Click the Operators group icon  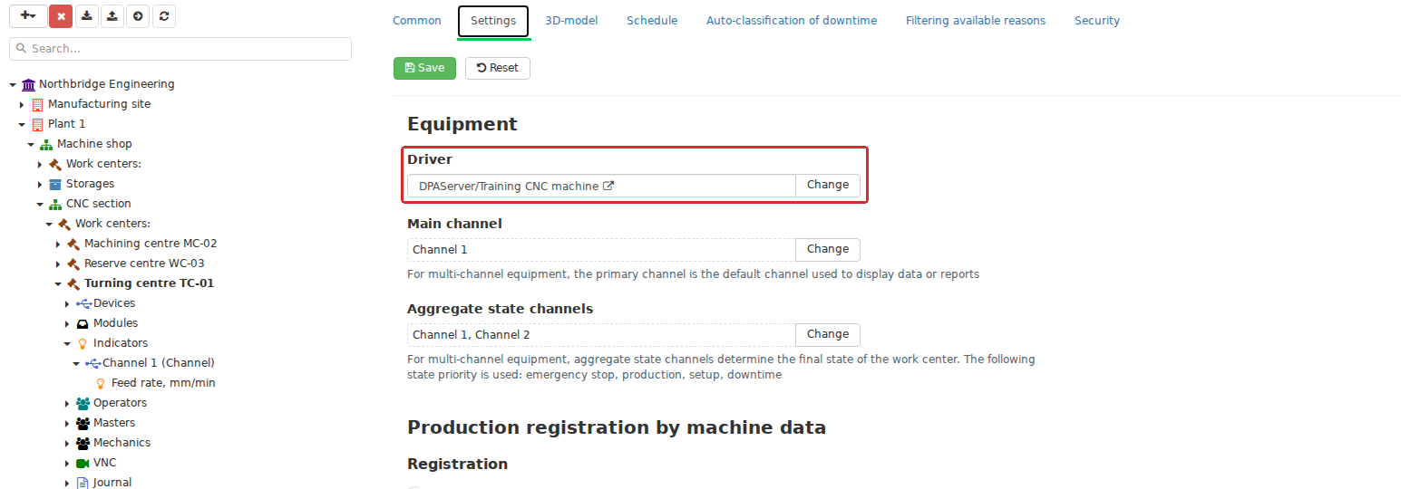pos(83,403)
